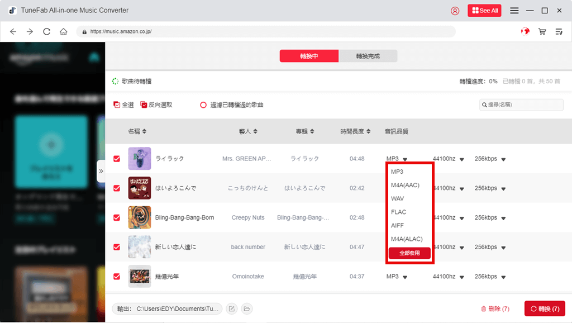Choose FLAC from the format list
572x323 pixels.
pyautogui.click(x=398, y=212)
